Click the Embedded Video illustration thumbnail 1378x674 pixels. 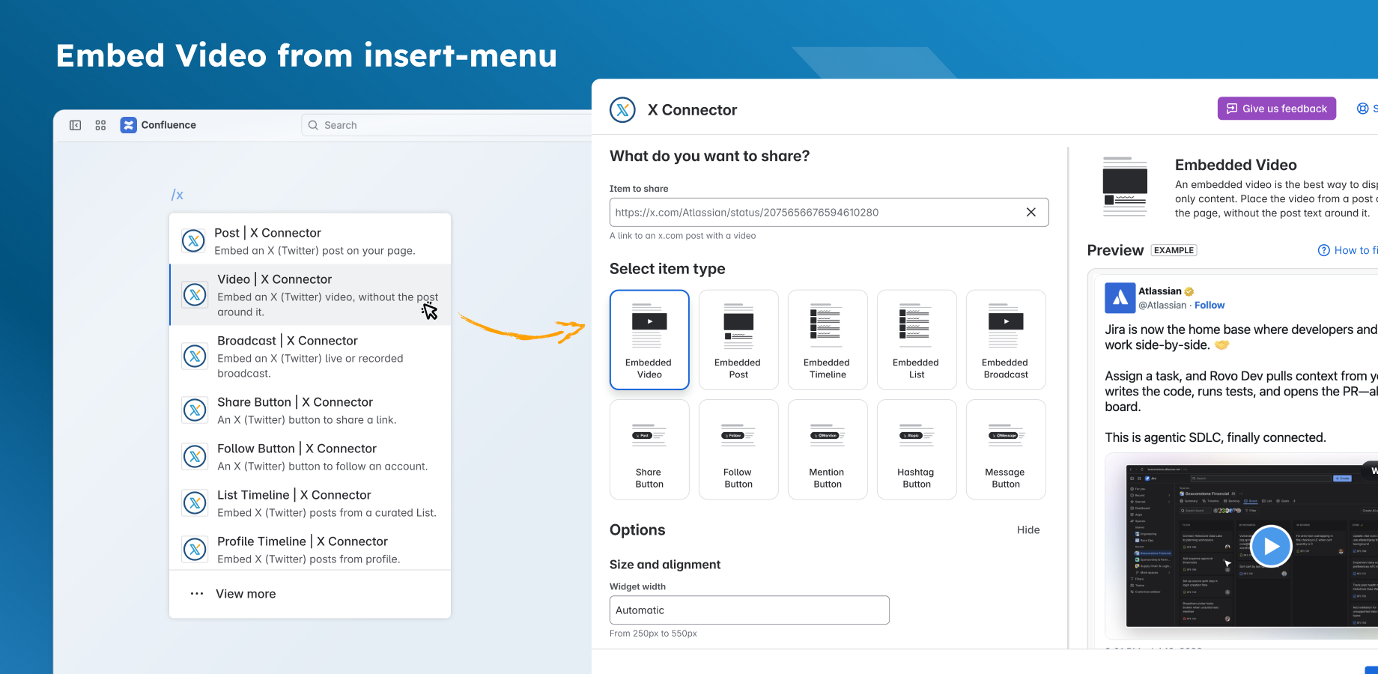point(1125,187)
